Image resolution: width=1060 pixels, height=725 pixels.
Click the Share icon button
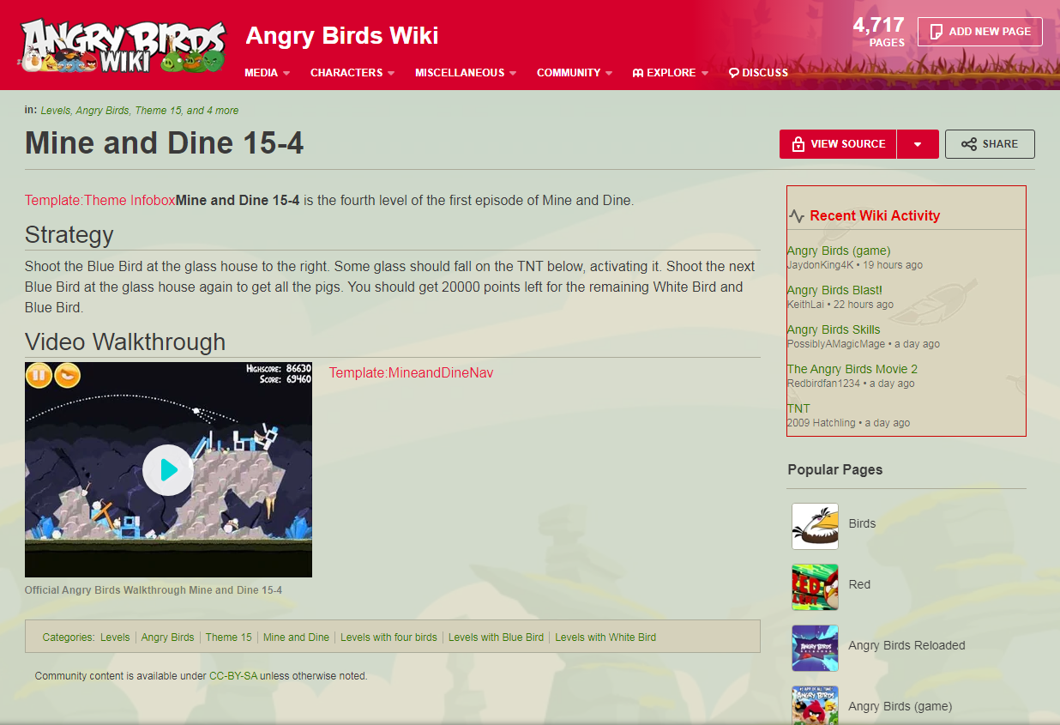(x=990, y=144)
